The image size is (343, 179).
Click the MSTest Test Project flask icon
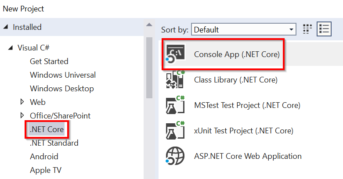tap(175, 105)
